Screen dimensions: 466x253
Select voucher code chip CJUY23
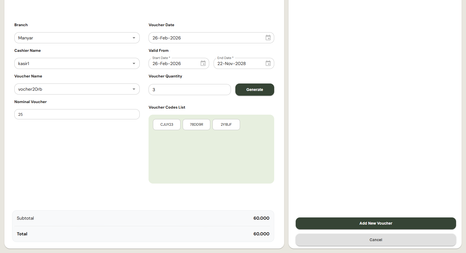tap(167, 125)
